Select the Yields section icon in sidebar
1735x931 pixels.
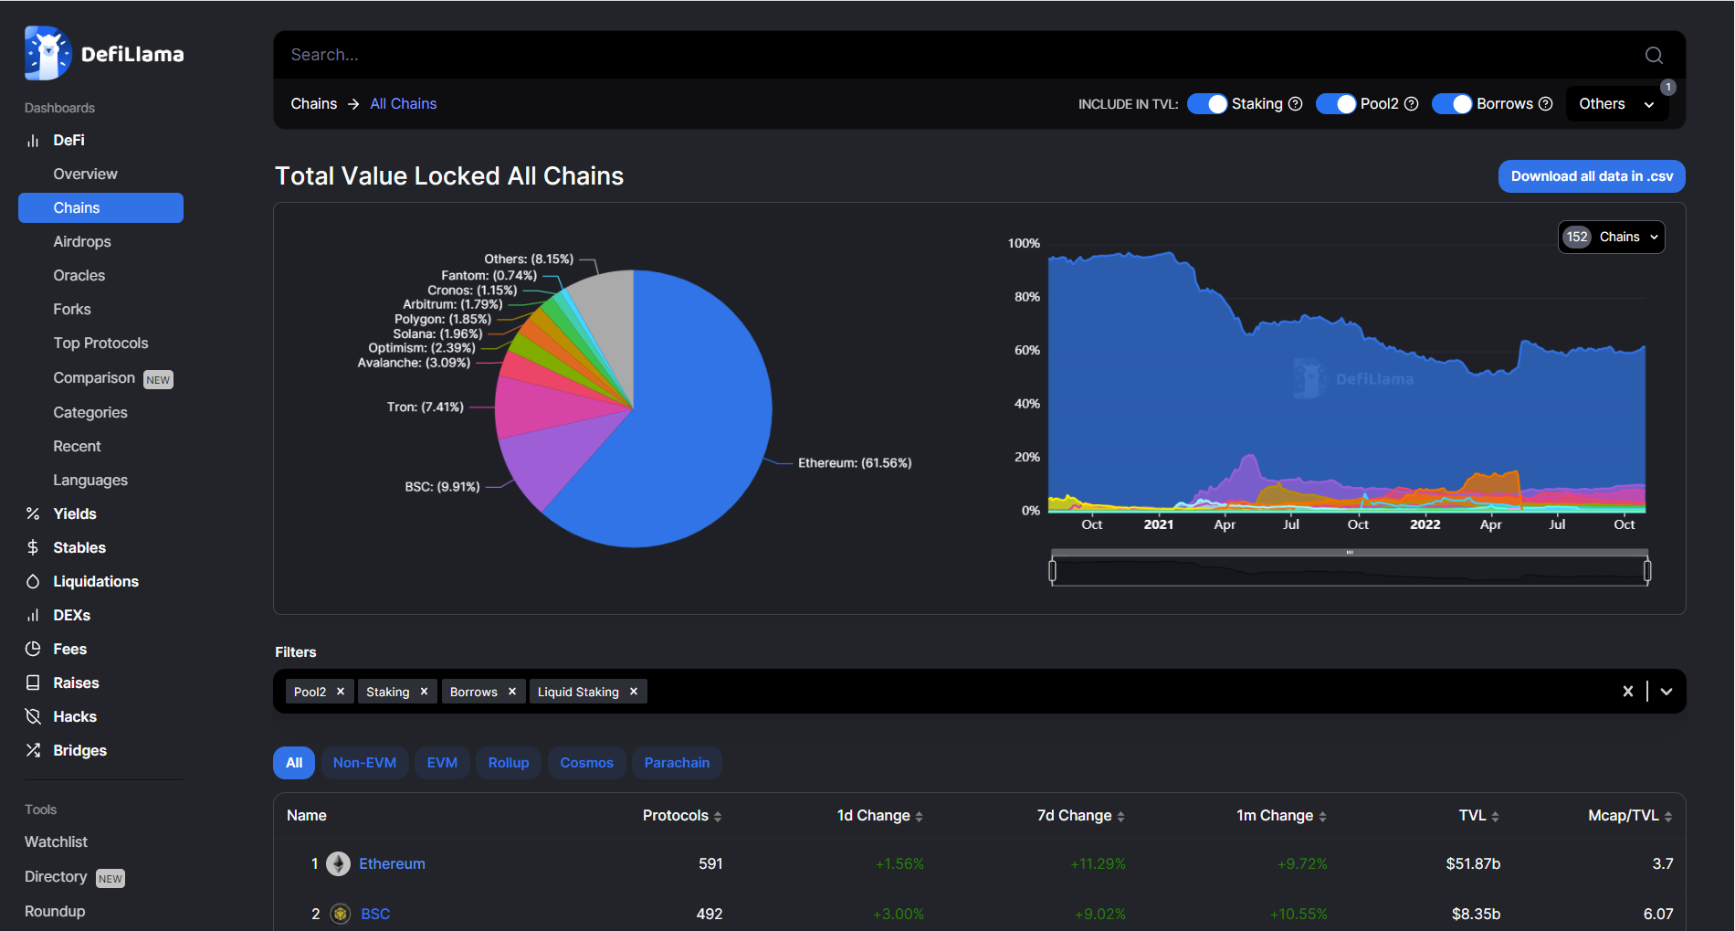coord(33,513)
